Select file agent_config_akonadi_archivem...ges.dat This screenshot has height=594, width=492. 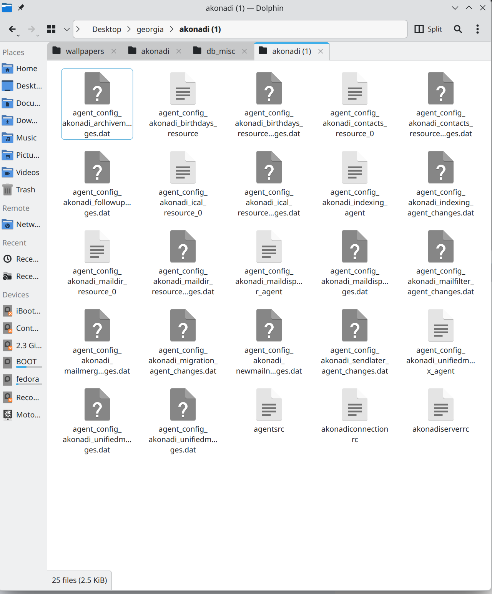pyautogui.click(x=97, y=104)
